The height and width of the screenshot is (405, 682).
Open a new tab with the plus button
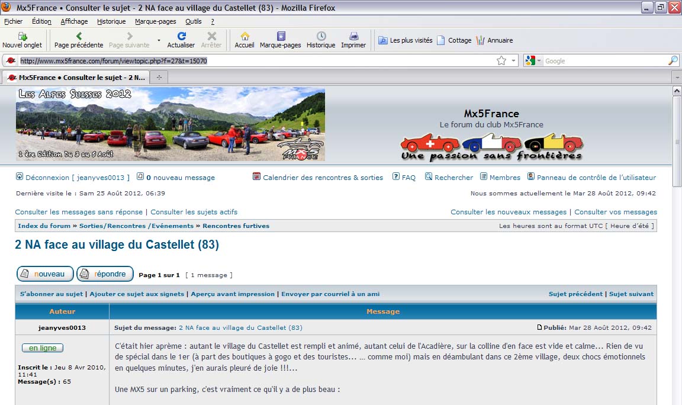[159, 78]
